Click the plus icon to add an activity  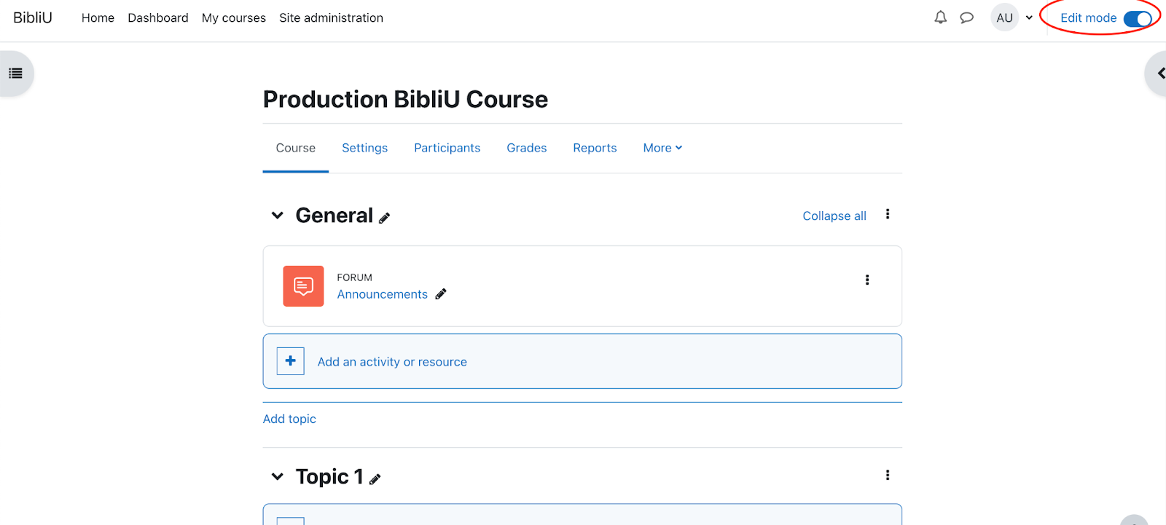pyautogui.click(x=290, y=361)
